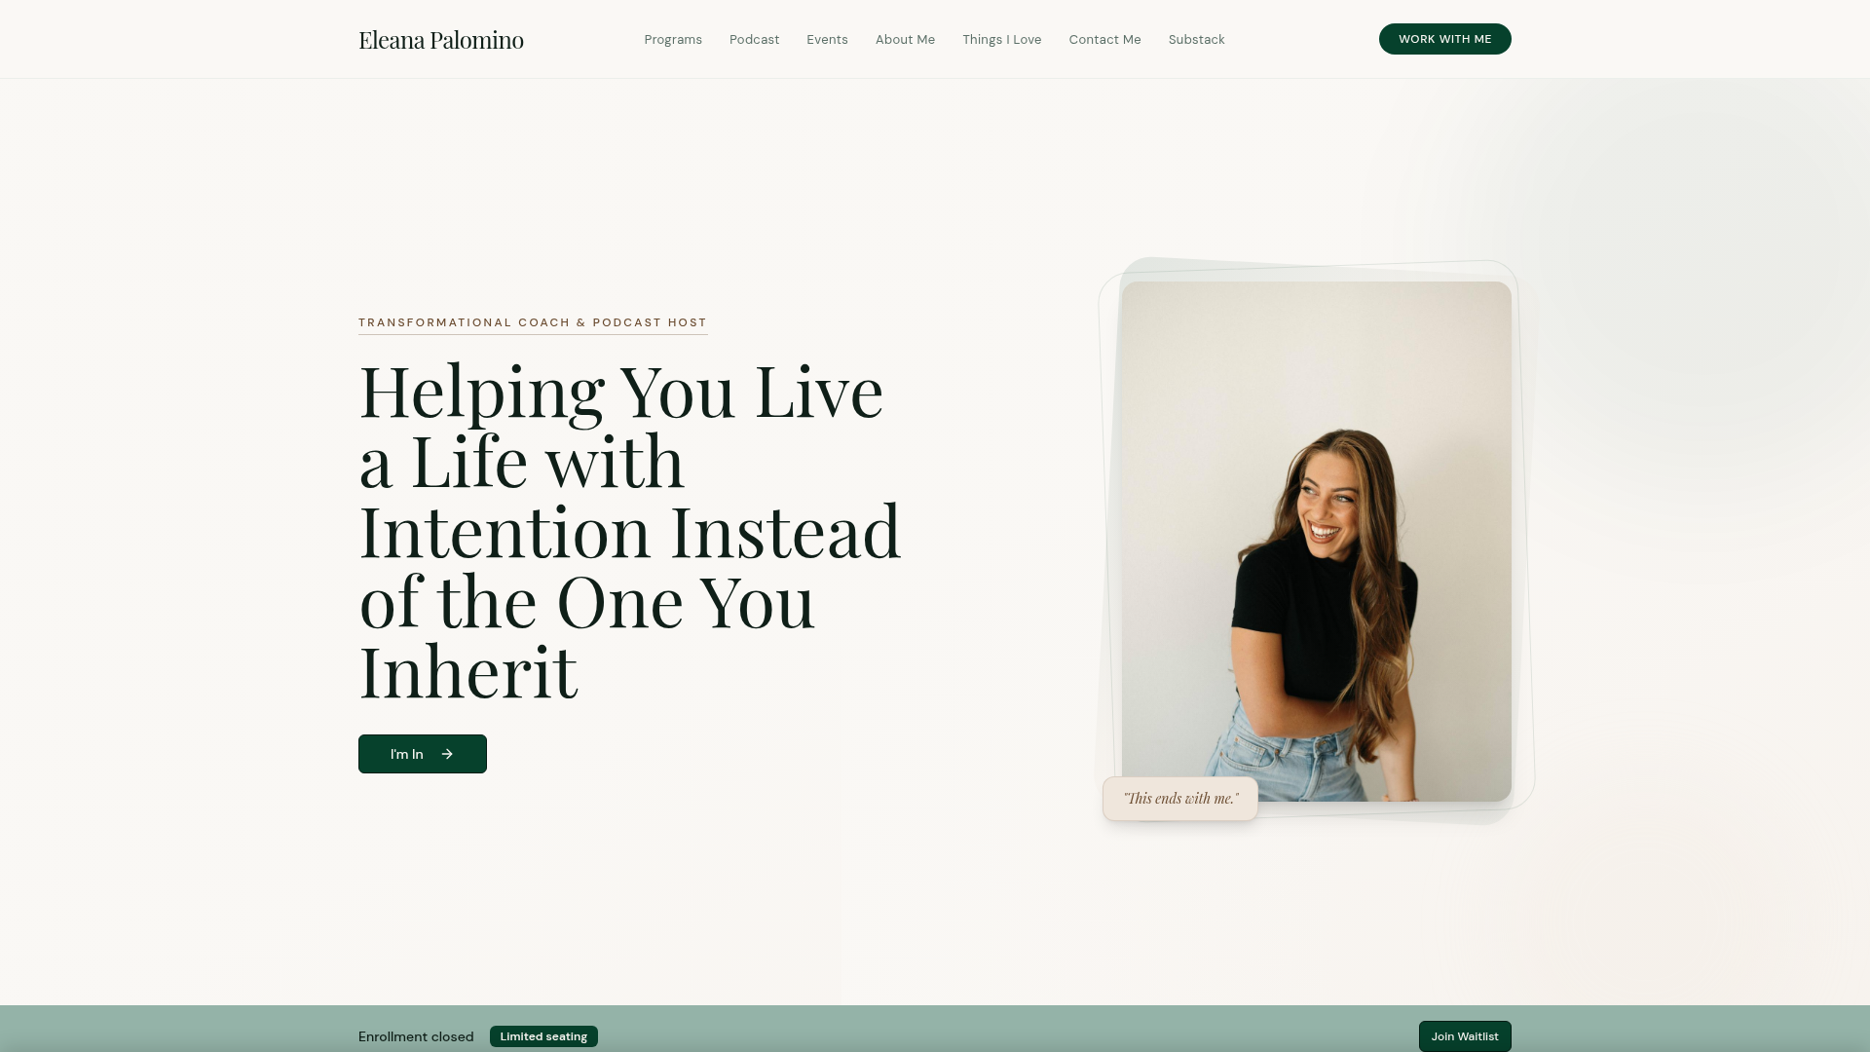Click the Transformational Coach & Podcast Host tagline

(x=533, y=322)
